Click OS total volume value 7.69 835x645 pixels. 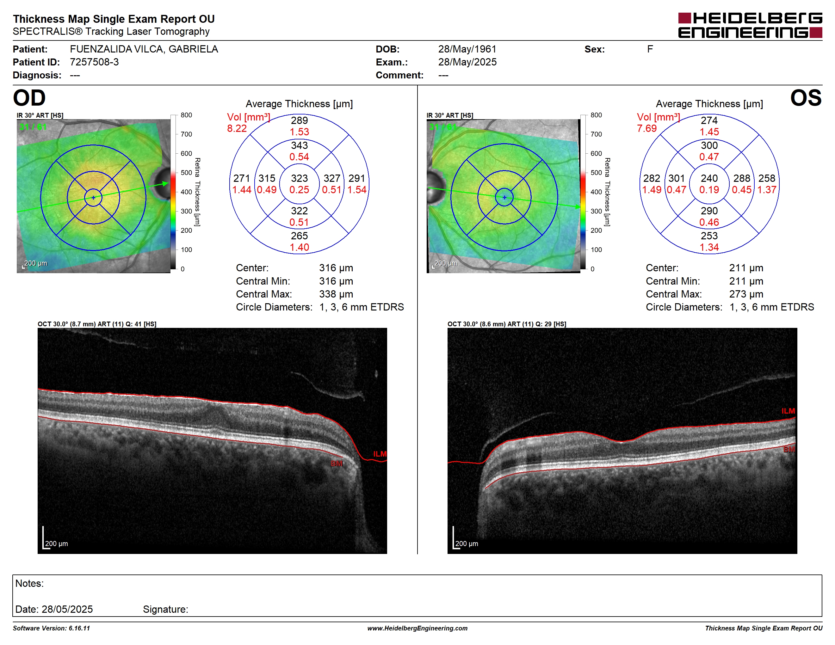pos(647,128)
